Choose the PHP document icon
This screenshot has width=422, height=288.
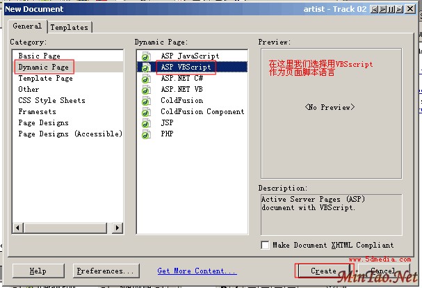pos(146,134)
